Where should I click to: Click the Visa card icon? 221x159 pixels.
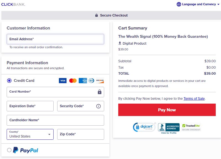[62, 80]
